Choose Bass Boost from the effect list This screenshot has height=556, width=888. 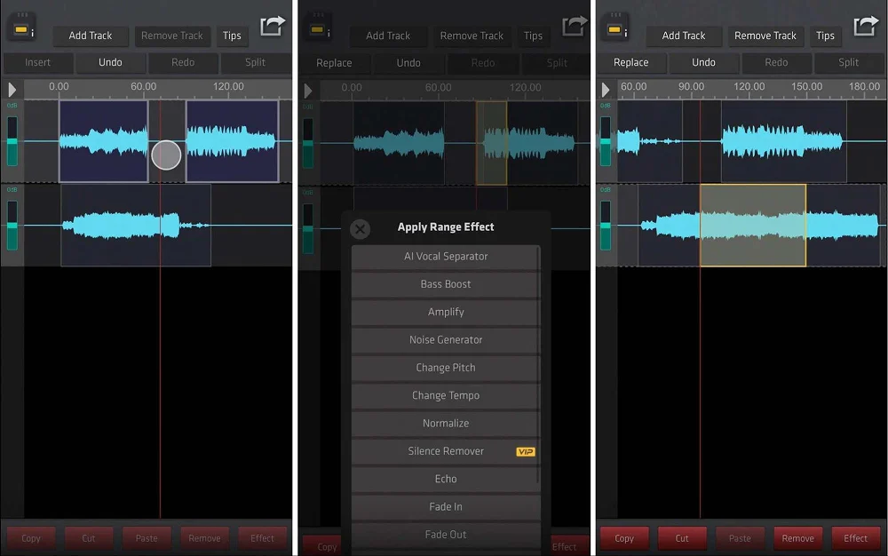click(x=446, y=284)
